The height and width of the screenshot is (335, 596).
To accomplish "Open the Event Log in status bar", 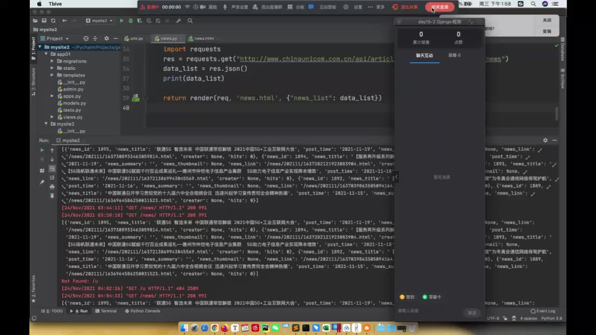I will click(x=543, y=311).
